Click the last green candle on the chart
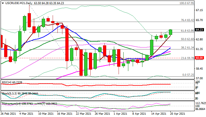Viewport: 206px width, 117px height. [171, 32]
